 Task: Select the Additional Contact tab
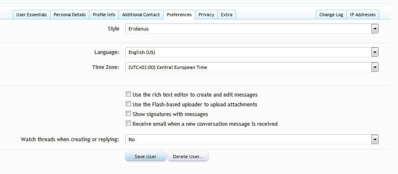pyautogui.click(x=141, y=15)
